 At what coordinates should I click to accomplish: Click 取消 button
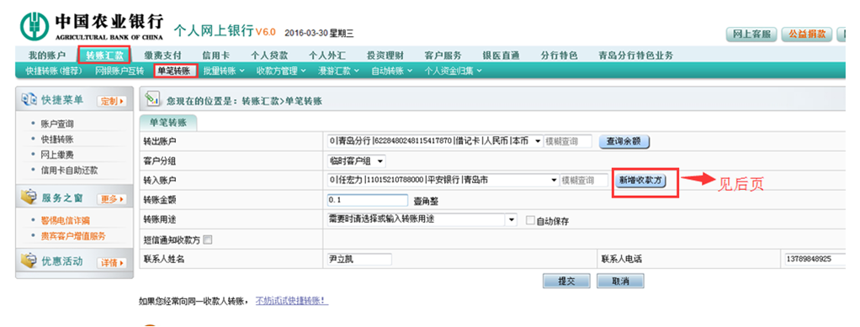pos(620,281)
